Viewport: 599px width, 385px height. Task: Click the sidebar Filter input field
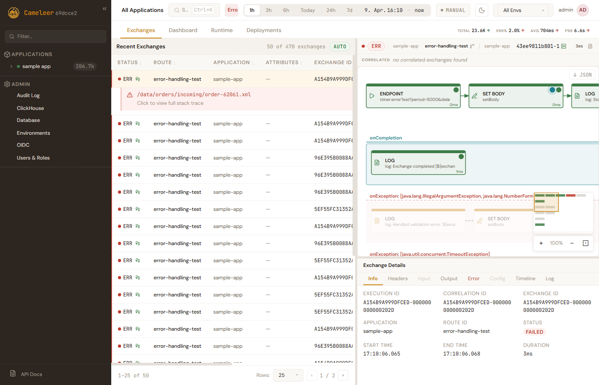(x=56, y=36)
